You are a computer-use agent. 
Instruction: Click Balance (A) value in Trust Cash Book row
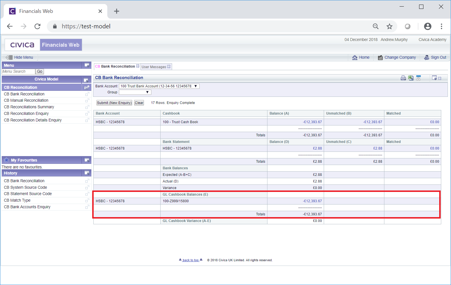pyautogui.click(x=312, y=122)
